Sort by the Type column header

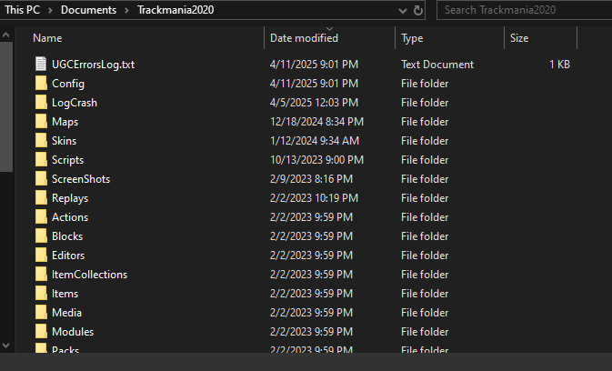pyautogui.click(x=412, y=38)
